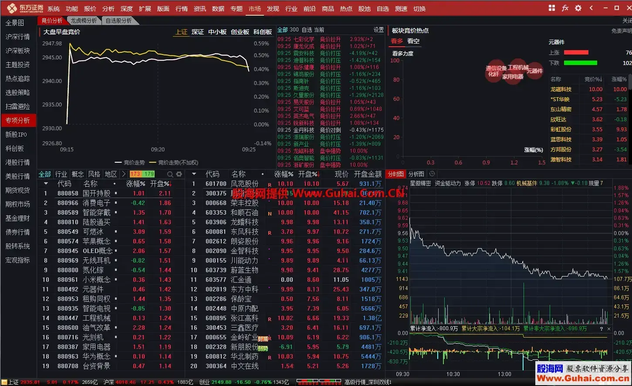Image resolution: width=632 pixels, height=386 pixels.
Task: Filter auction list by 自选
Action: (307, 30)
